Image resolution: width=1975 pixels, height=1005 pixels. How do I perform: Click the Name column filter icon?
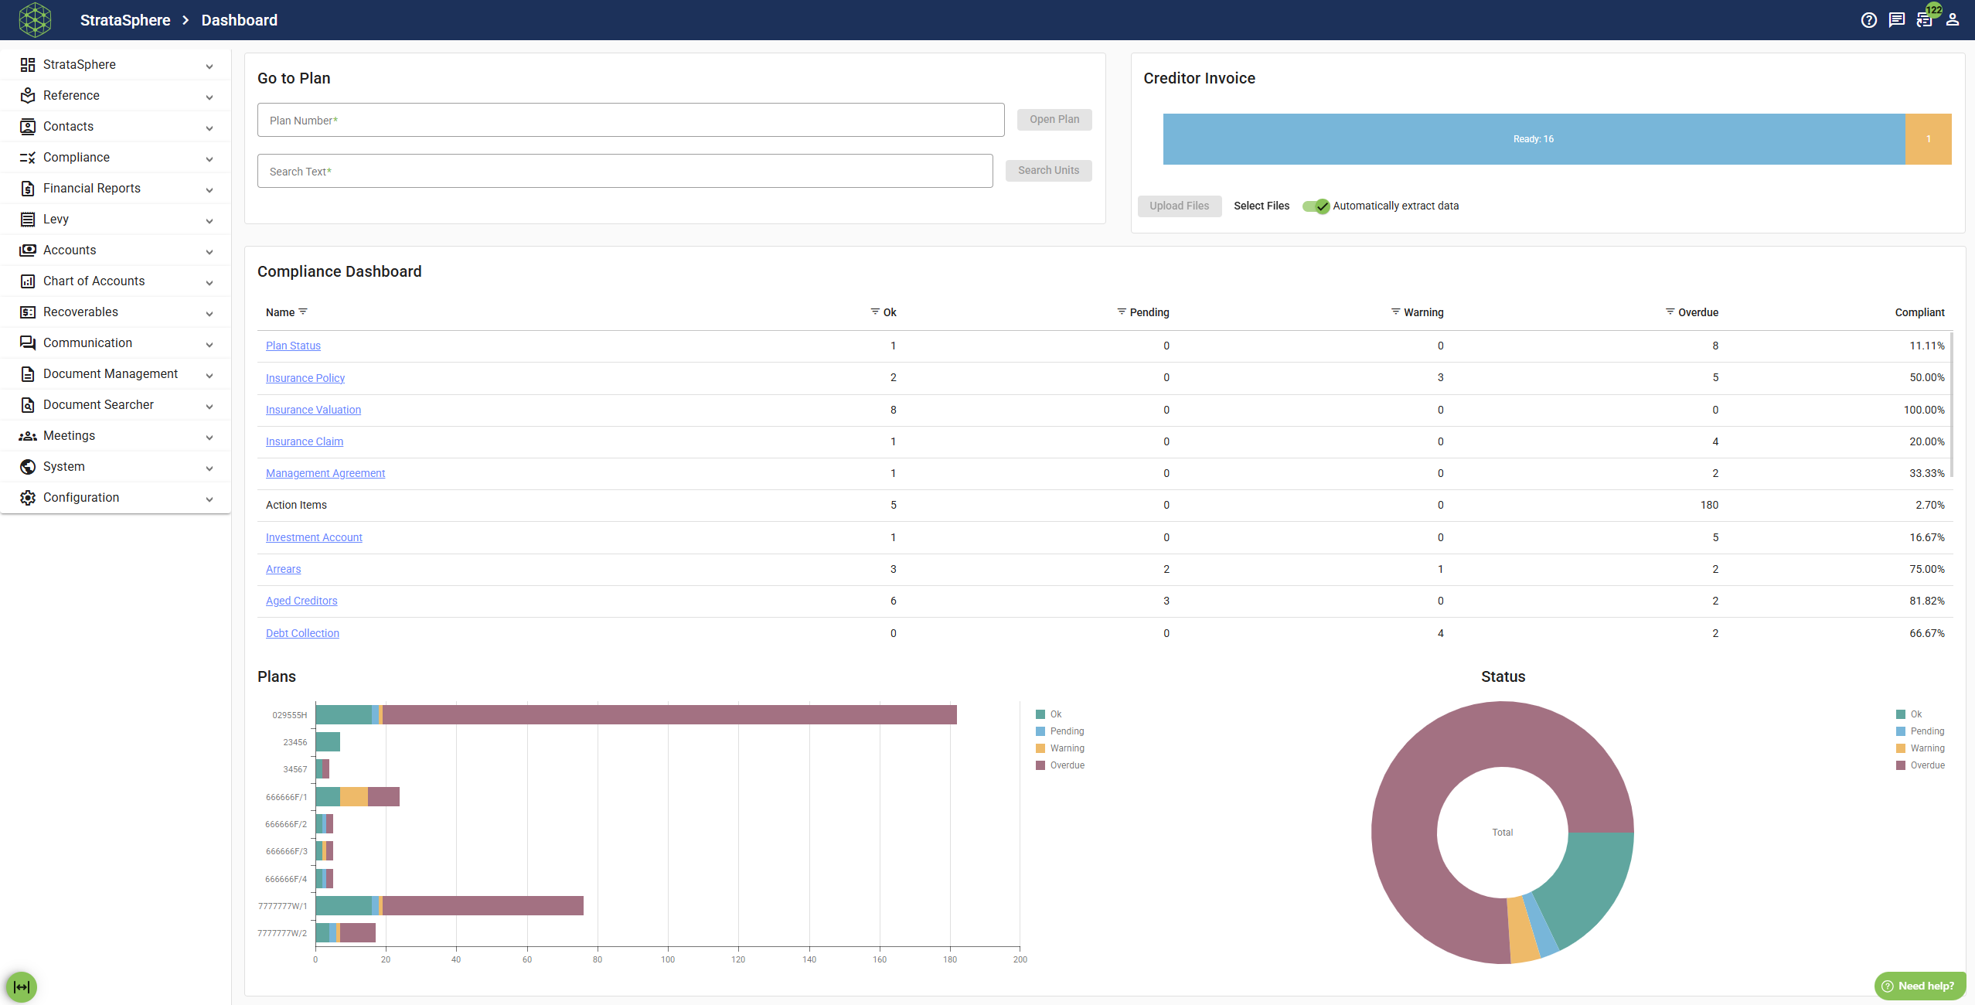pos(303,312)
